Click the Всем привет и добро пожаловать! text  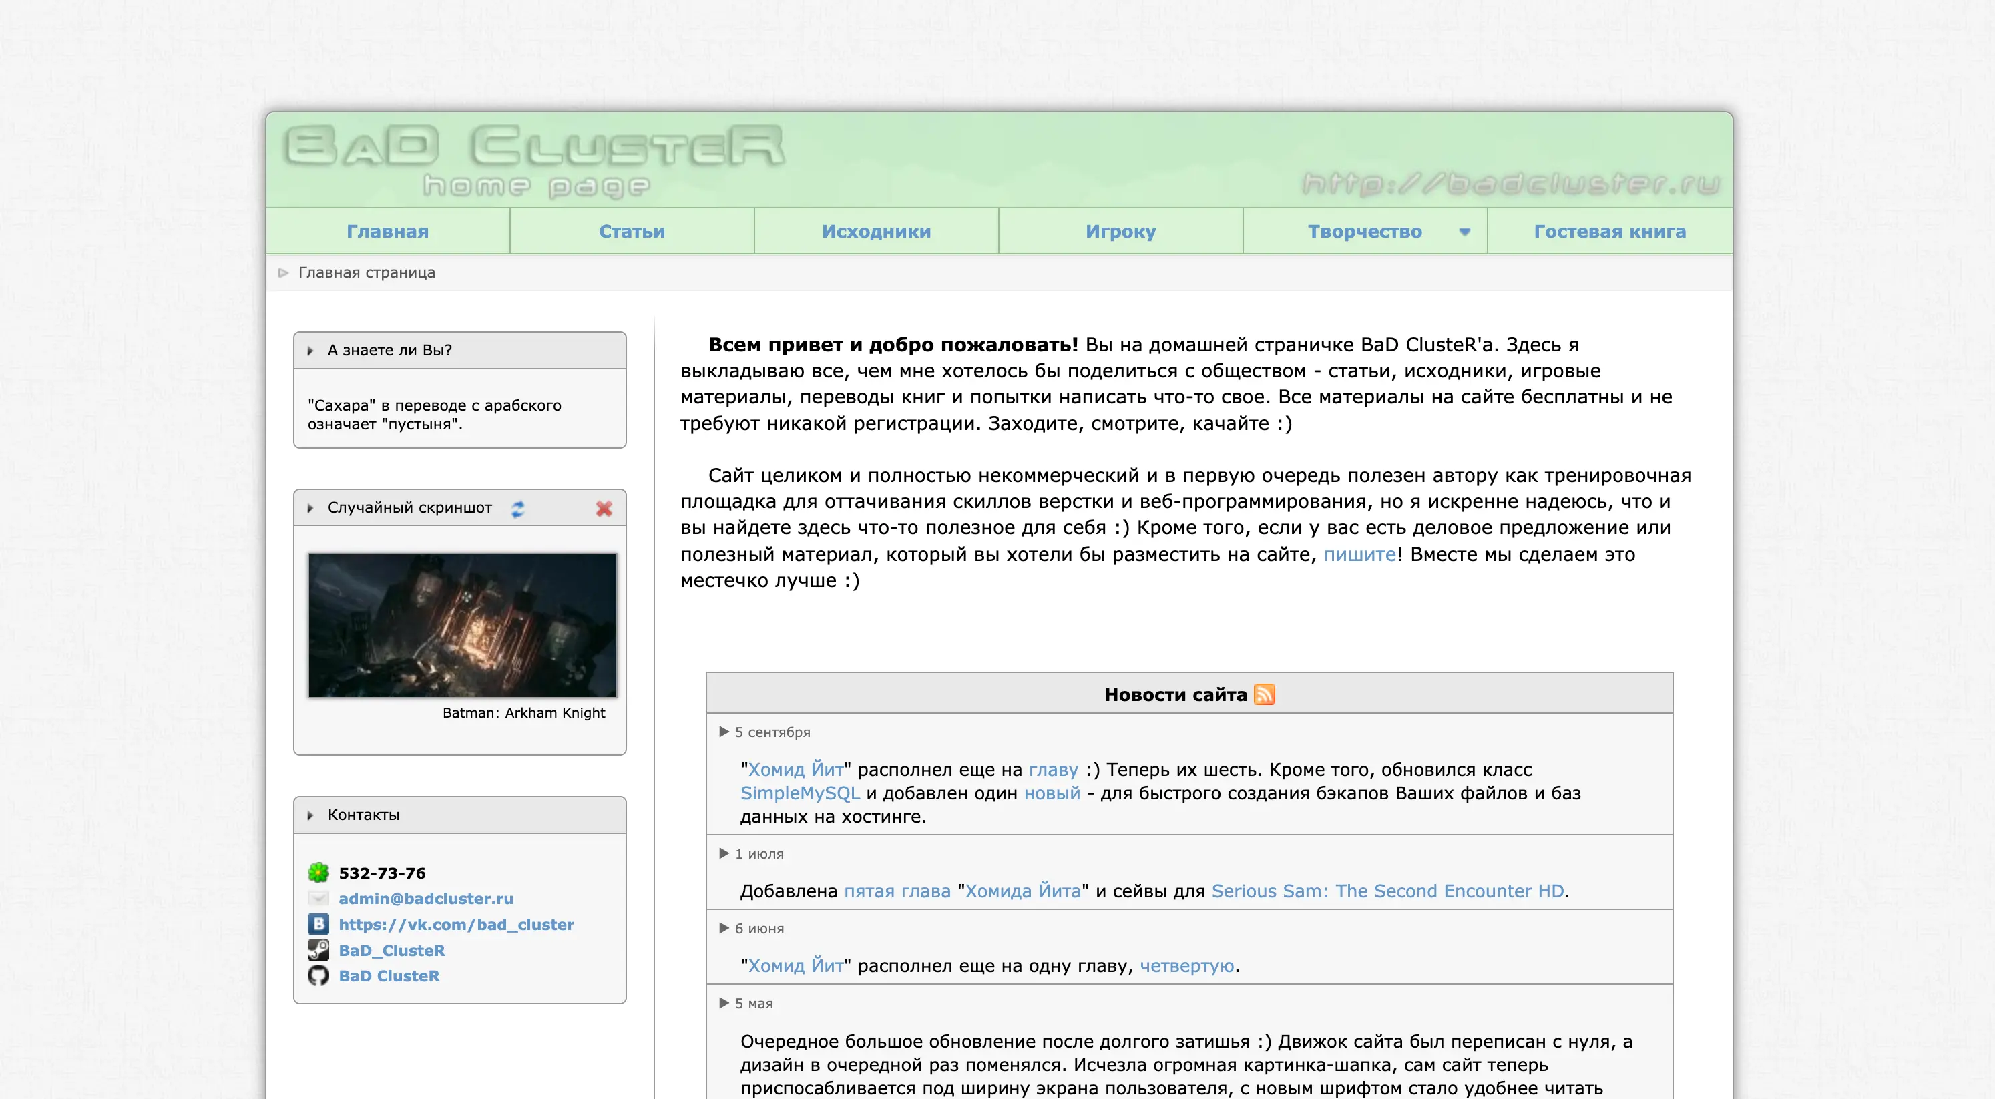pos(893,345)
